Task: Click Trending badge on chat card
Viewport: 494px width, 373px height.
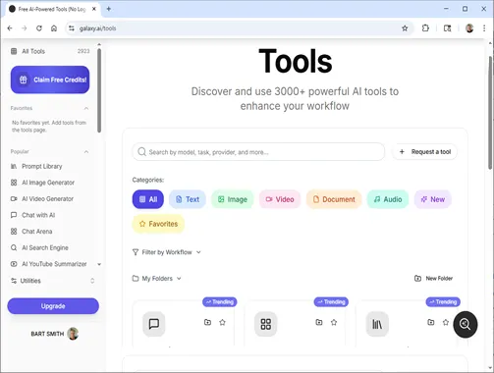Action: (x=220, y=301)
